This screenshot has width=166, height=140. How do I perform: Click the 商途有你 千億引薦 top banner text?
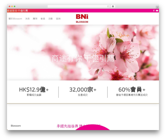[17, 11]
